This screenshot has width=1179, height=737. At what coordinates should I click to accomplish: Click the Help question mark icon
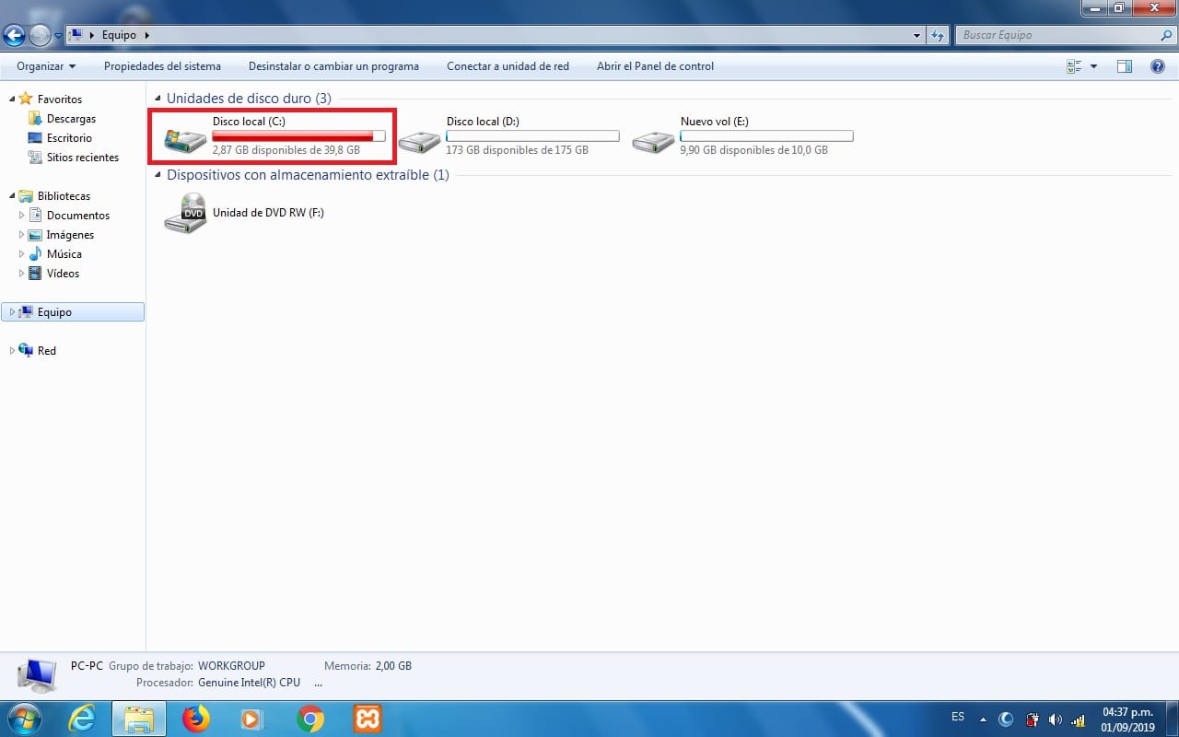click(1158, 66)
